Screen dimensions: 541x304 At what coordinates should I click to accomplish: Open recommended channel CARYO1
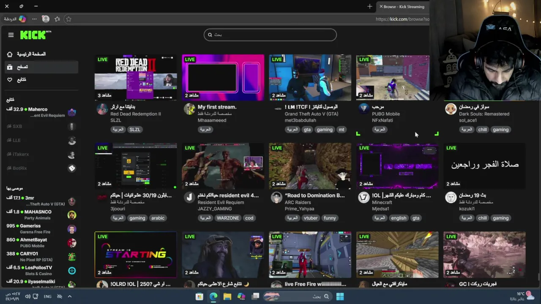tap(41, 256)
